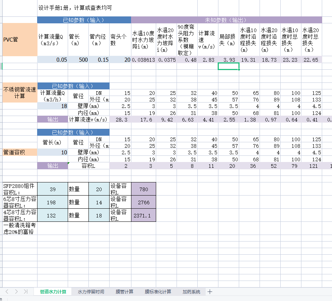Click the velocity result 2.55
The width and height of the screenshot is (332, 301).
coord(229,120)
